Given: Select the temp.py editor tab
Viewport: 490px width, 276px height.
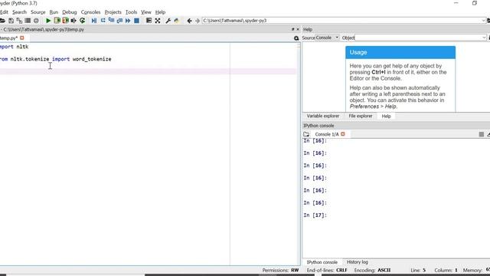Looking at the screenshot, I should (x=8, y=38).
